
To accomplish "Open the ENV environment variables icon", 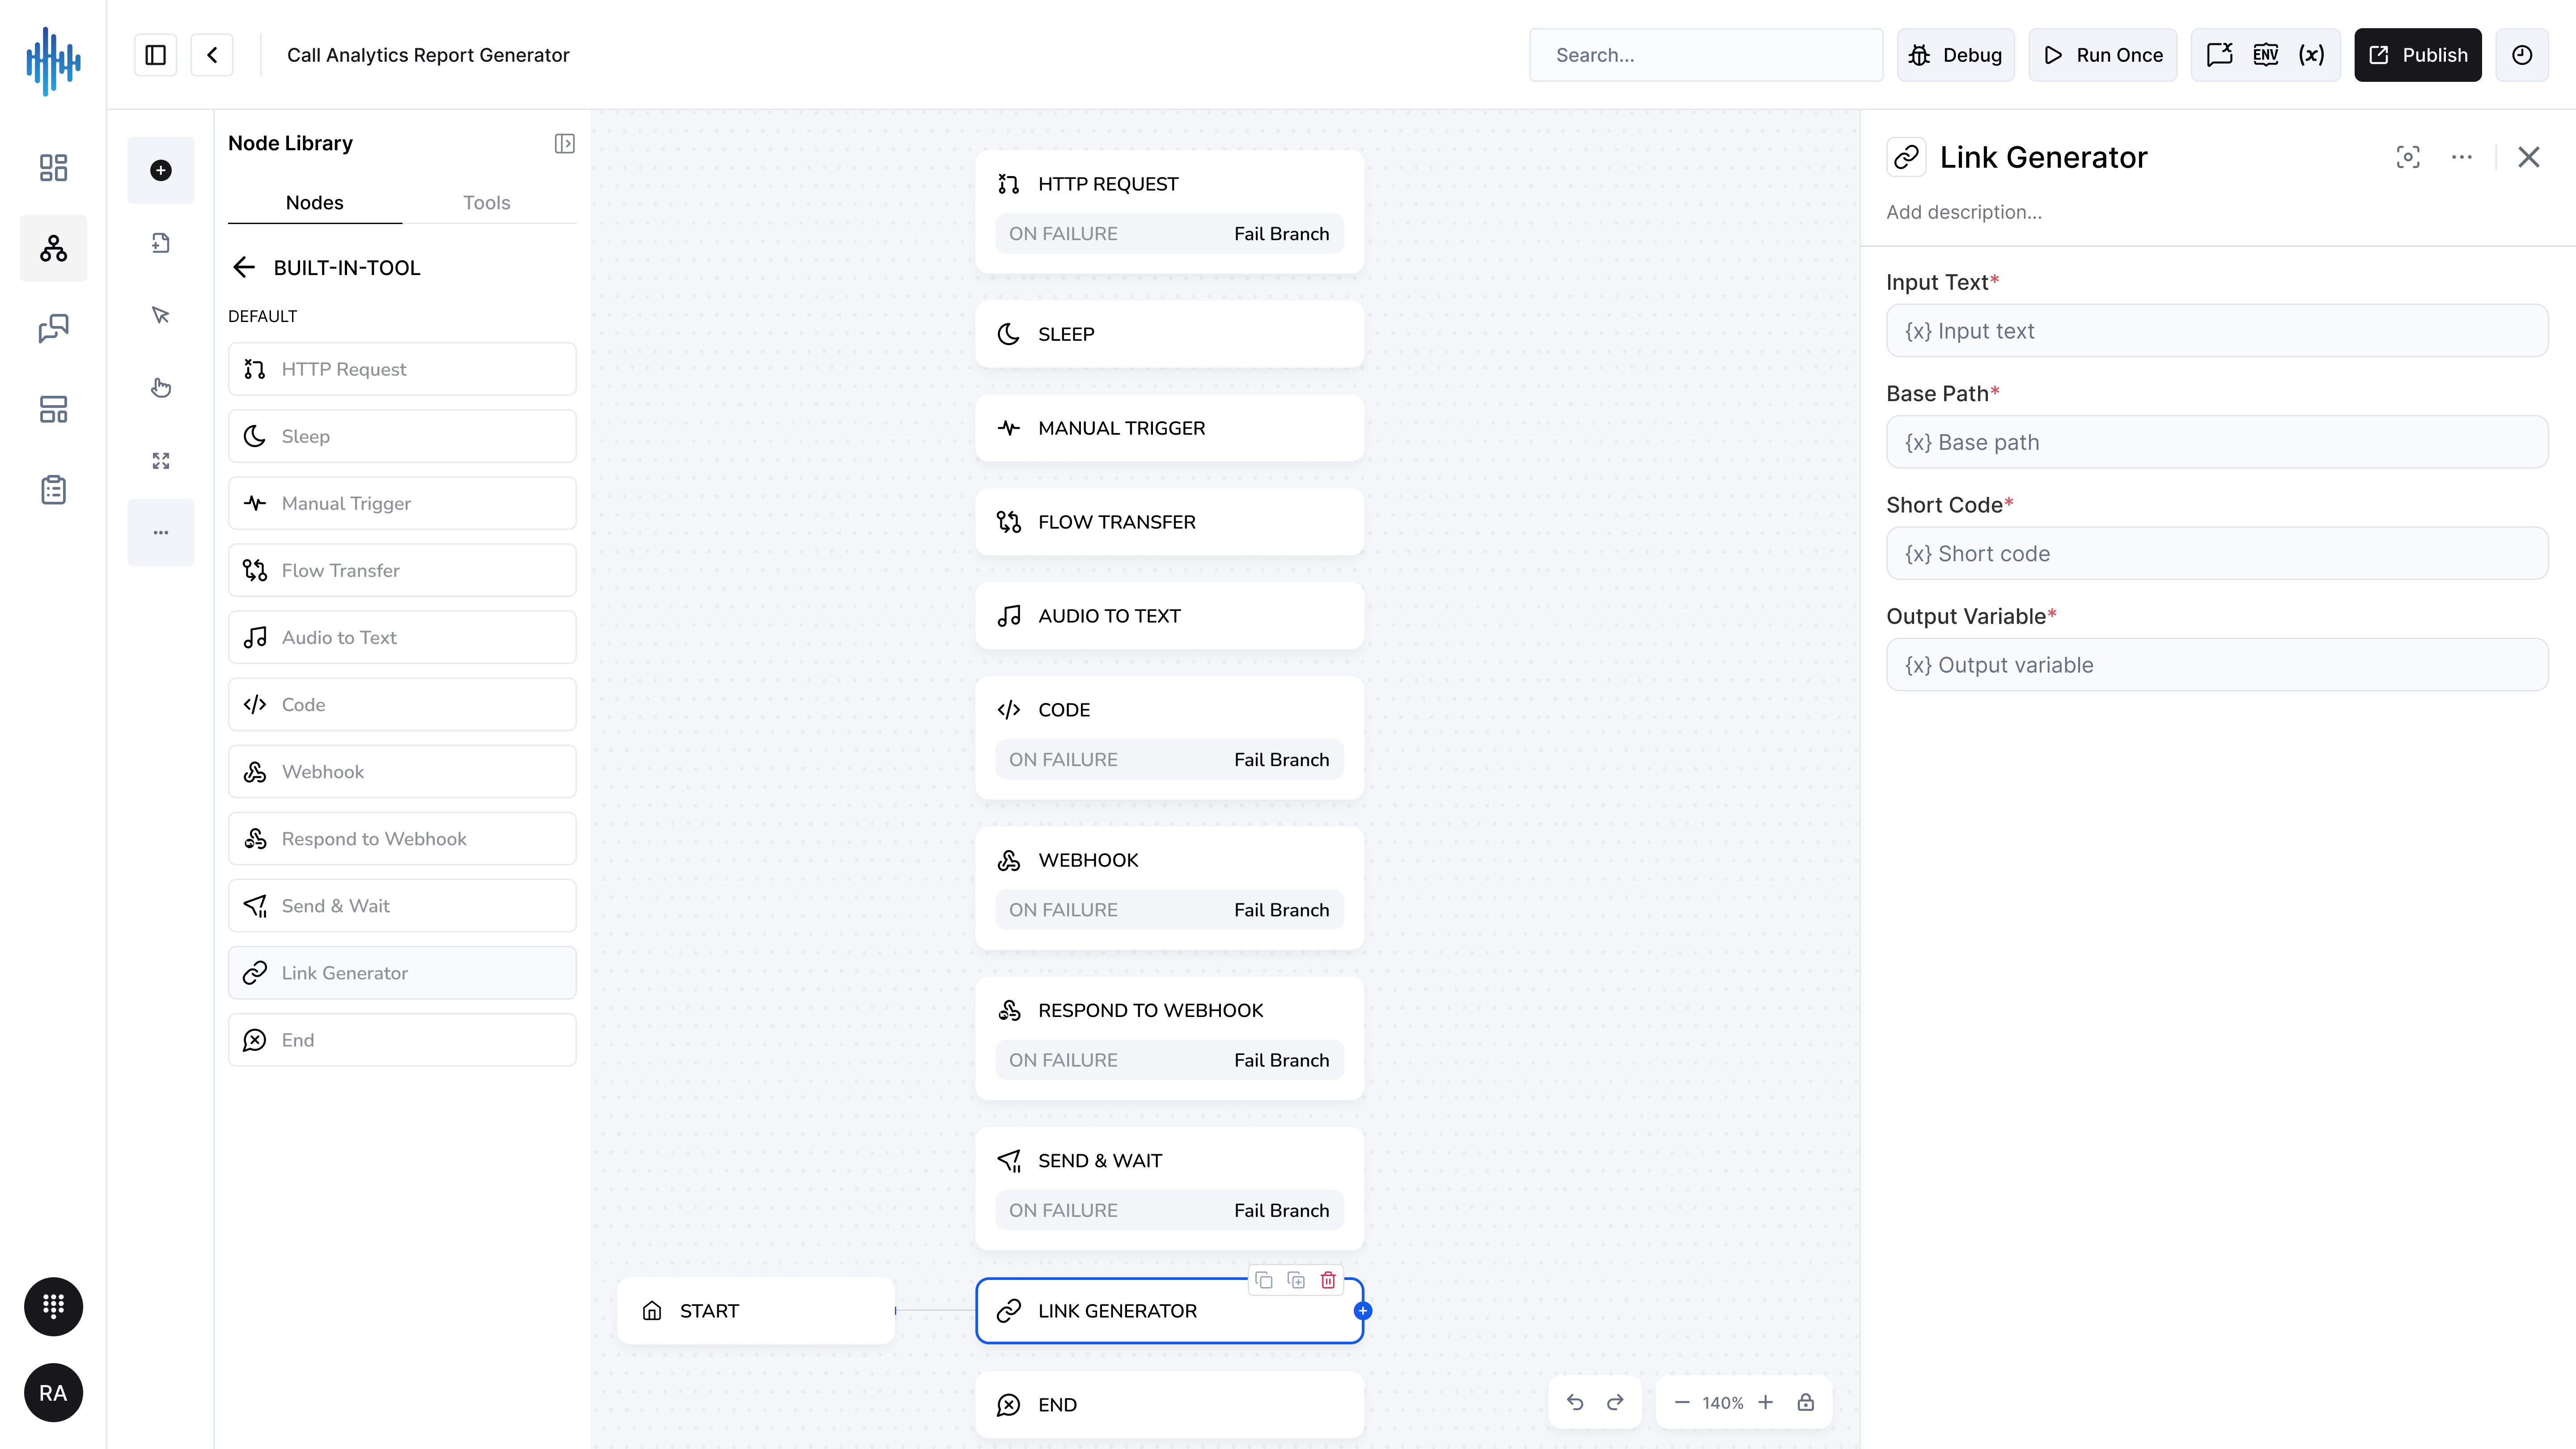I will (x=2266, y=55).
